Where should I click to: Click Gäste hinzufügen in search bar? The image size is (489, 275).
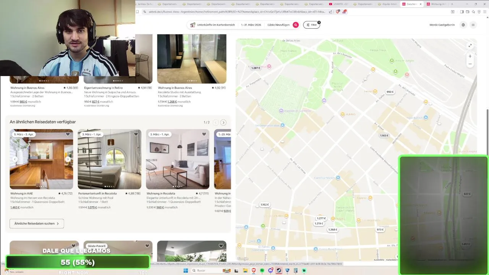279,25
